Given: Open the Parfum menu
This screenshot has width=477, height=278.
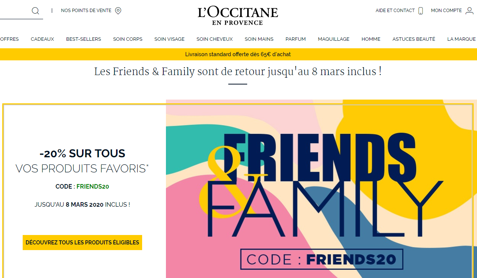Looking at the screenshot, I should (296, 39).
